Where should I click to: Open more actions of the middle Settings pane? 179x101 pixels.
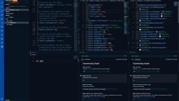(x=127, y=52)
